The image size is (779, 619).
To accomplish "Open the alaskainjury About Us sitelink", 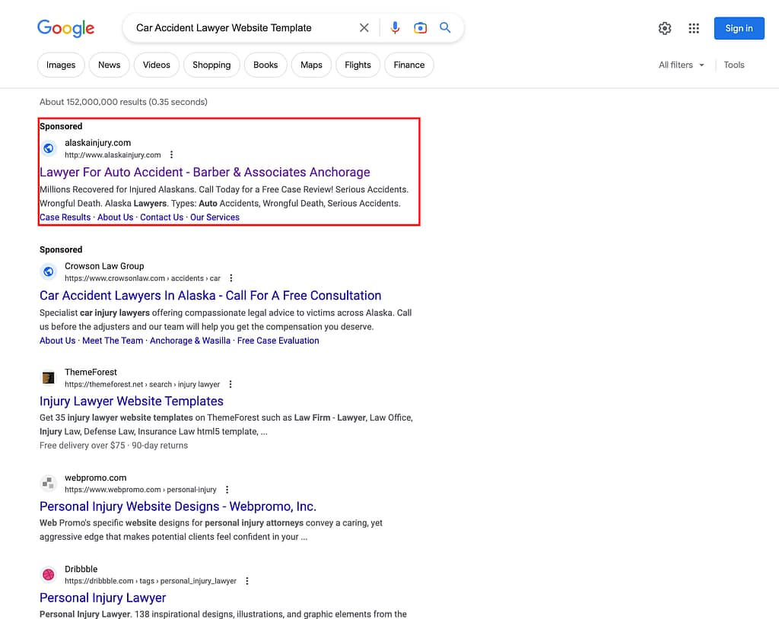I will pyautogui.click(x=116, y=217).
